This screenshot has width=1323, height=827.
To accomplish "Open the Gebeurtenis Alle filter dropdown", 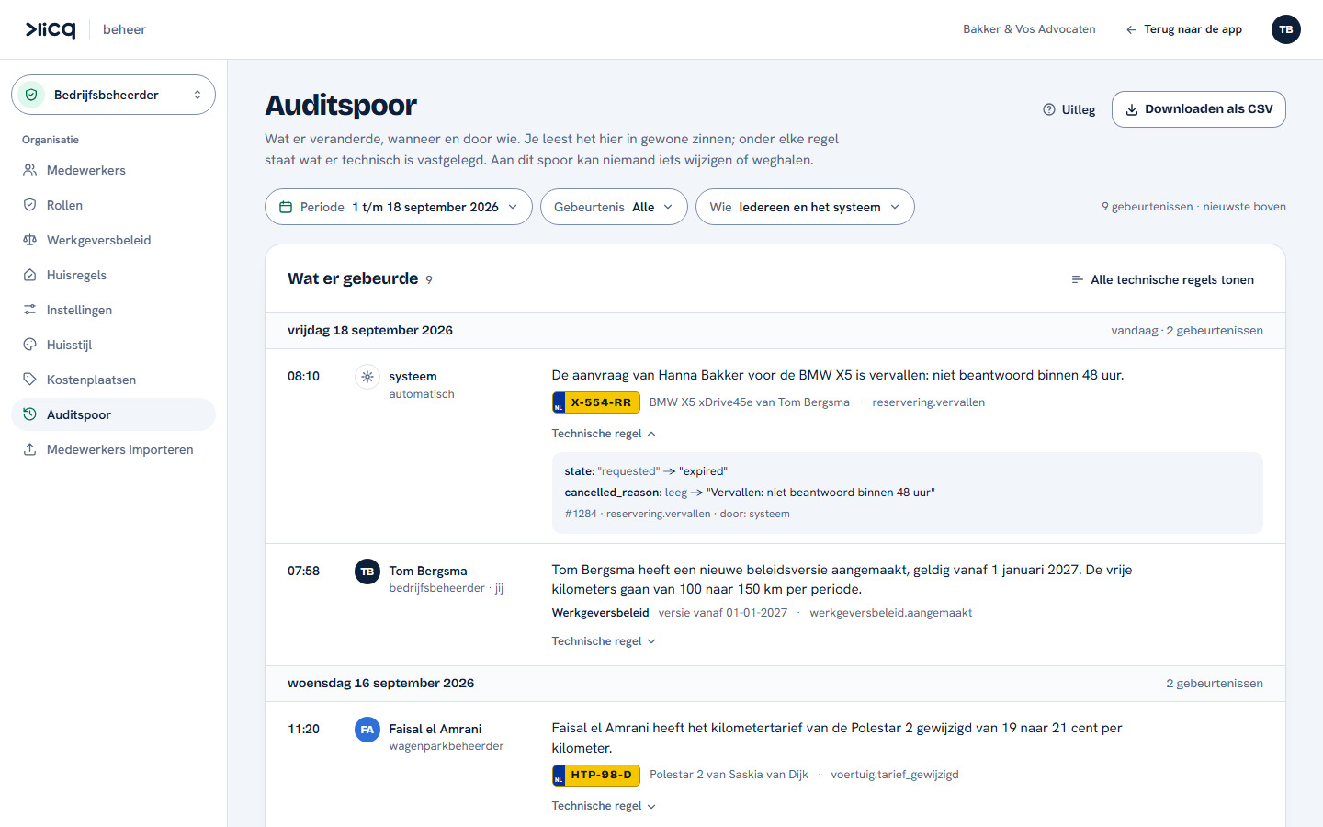I will click(614, 207).
